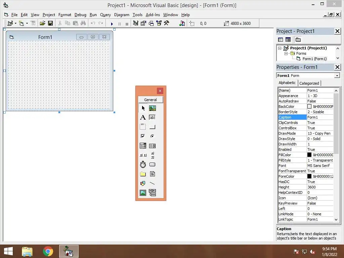
Task: Toggle the Toolbox toolbar icon
Action: pyautogui.click(x=167, y=23)
